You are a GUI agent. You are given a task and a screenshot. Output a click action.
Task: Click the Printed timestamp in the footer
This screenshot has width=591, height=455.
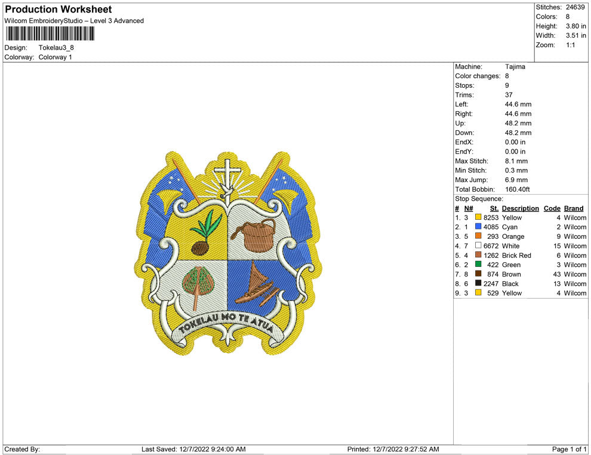pos(393,449)
